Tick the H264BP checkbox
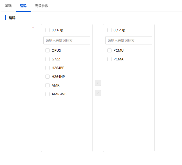The width and height of the screenshot is (182, 165). tap(48, 68)
